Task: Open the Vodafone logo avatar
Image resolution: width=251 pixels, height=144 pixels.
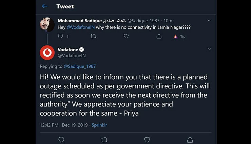Action: click(47, 53)
